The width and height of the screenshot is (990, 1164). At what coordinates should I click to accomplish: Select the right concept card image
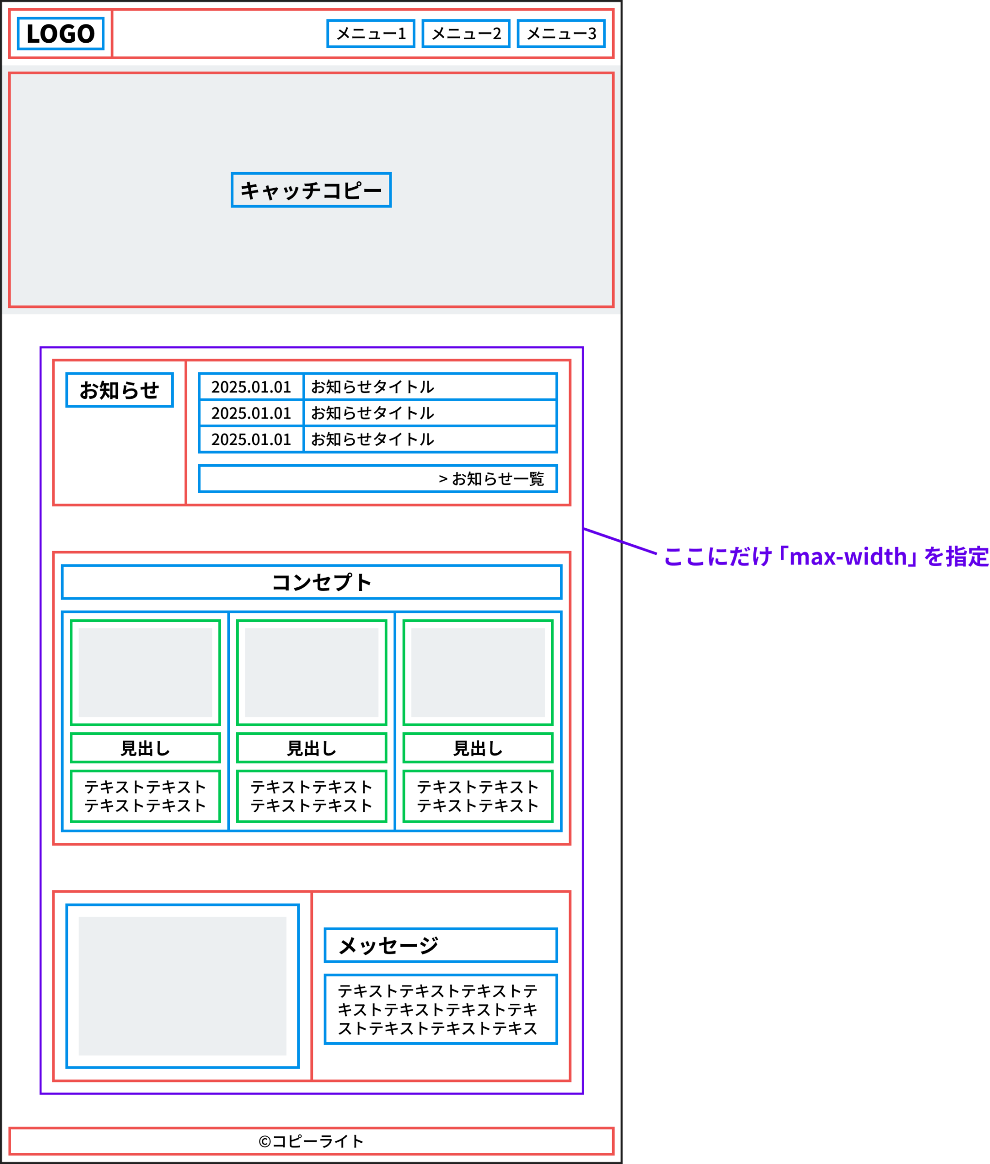[478, 672]
